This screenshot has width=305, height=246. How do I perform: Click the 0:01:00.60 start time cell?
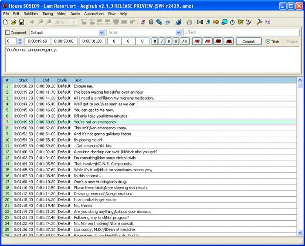click(x=23, y=152)
